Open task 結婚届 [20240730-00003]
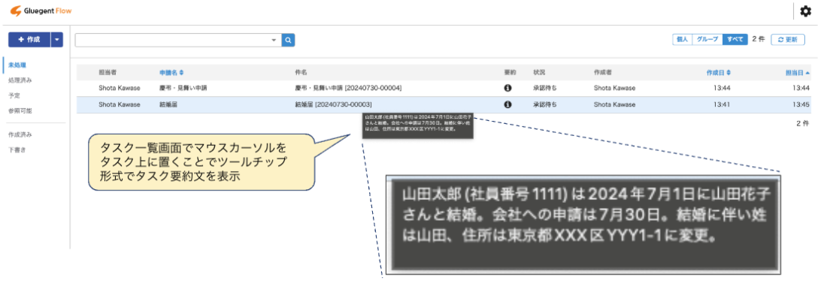 (334, 104)
